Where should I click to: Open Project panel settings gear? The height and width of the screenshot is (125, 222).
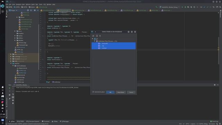tap(35, 10)
